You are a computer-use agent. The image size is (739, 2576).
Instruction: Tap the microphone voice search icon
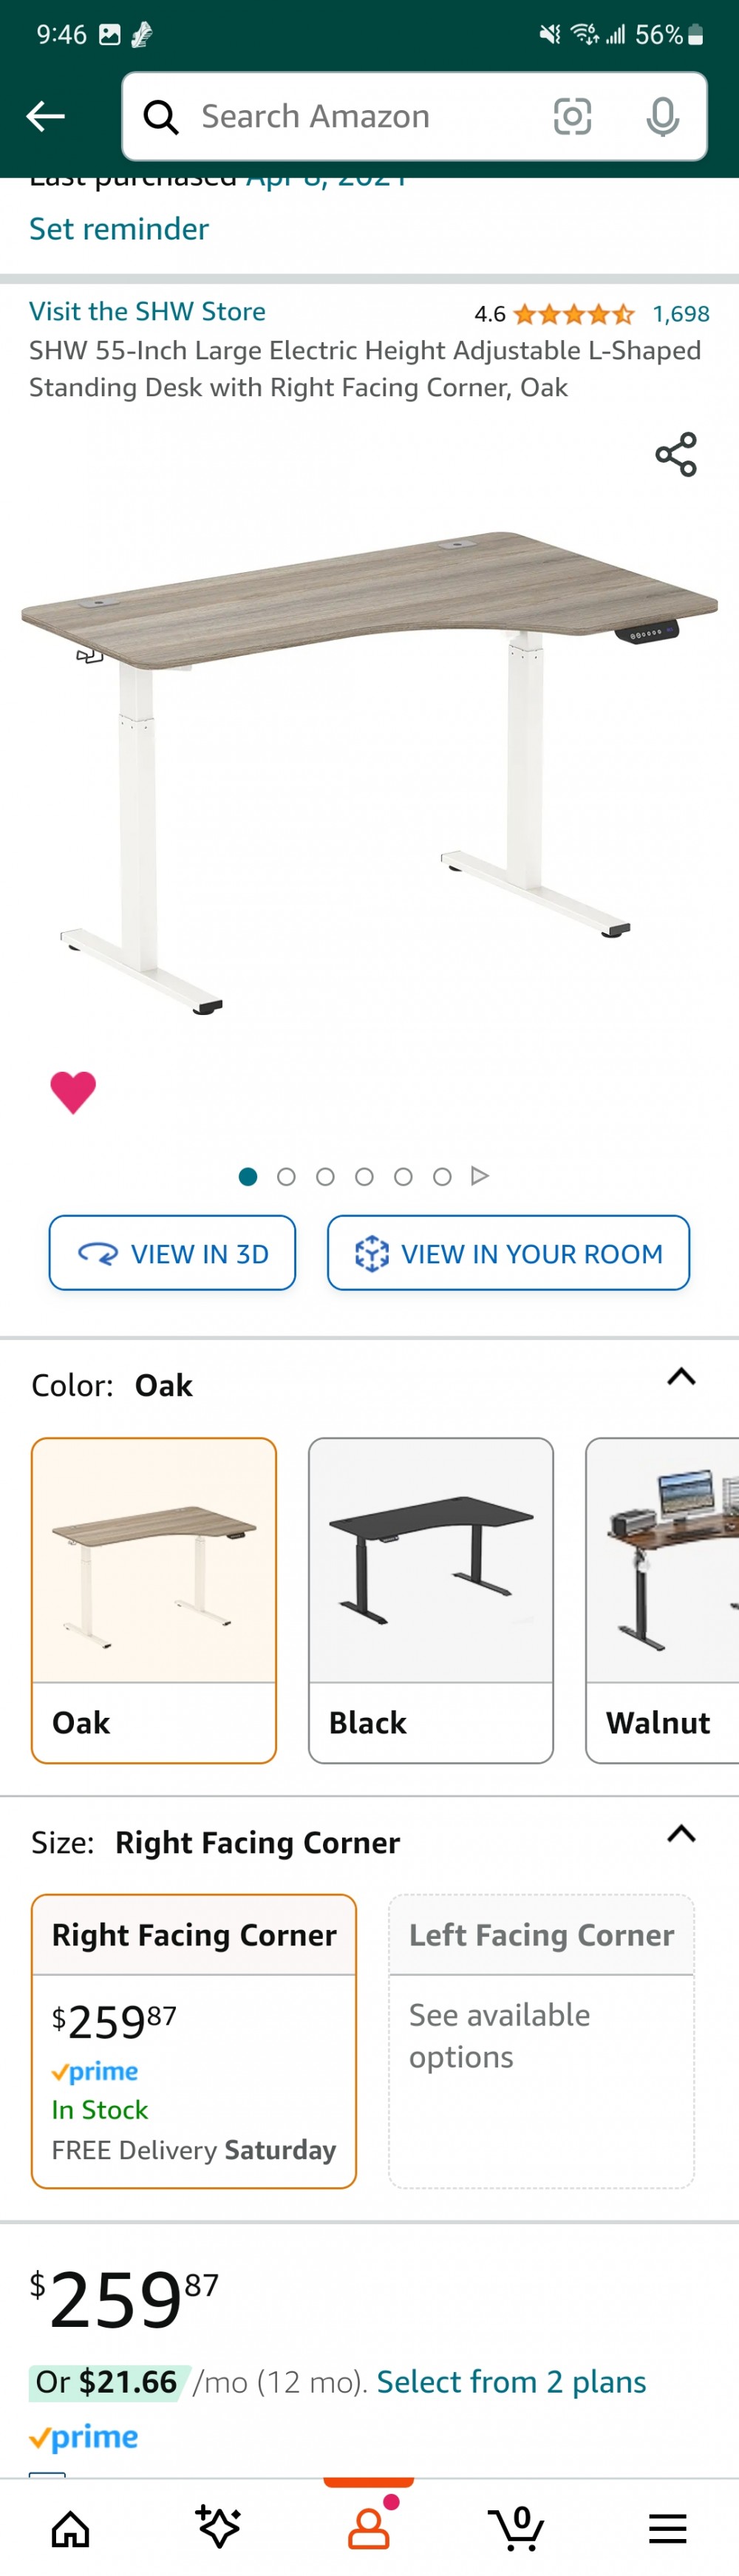coord(662,116)
